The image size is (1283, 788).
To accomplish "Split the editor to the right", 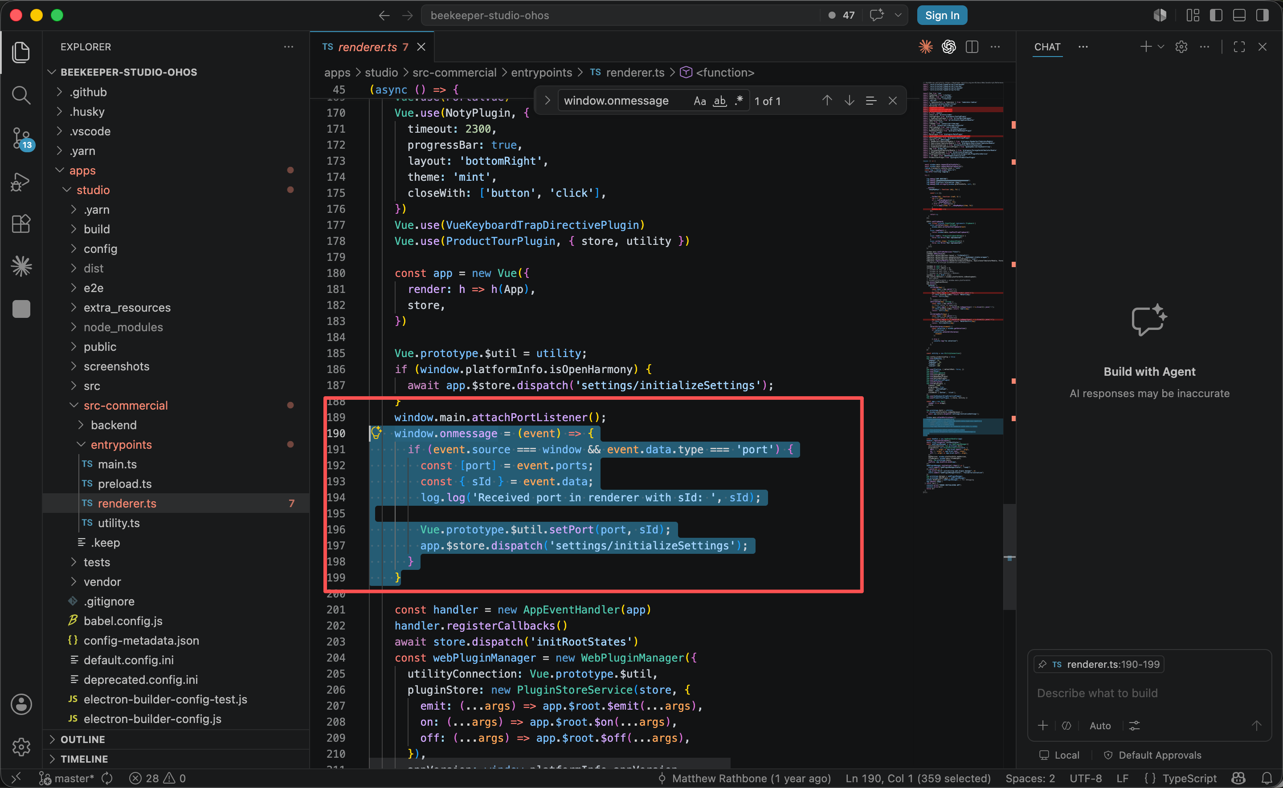I will tap(972, 47).
